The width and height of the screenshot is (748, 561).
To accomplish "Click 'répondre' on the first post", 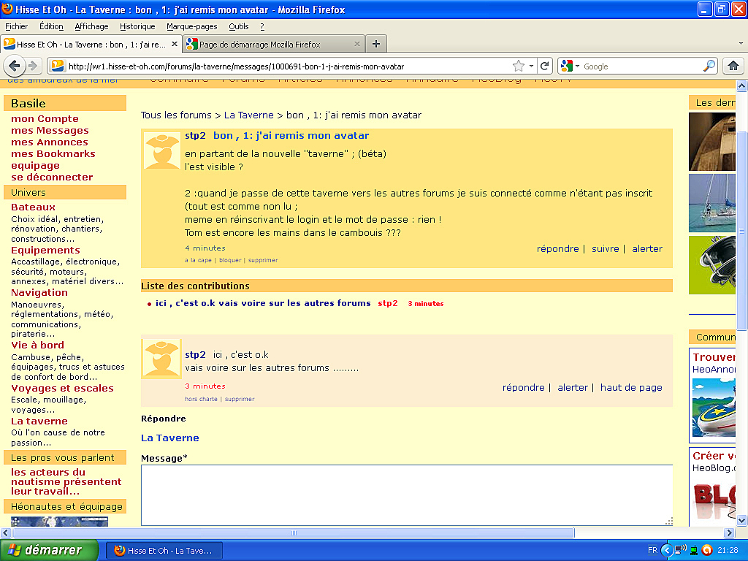I will pos(557,248).
